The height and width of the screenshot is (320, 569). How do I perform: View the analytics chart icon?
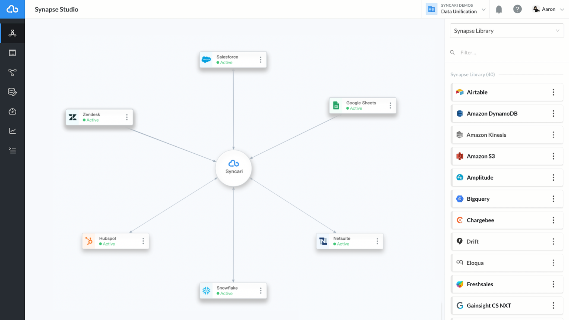click(x=12, y=131)
